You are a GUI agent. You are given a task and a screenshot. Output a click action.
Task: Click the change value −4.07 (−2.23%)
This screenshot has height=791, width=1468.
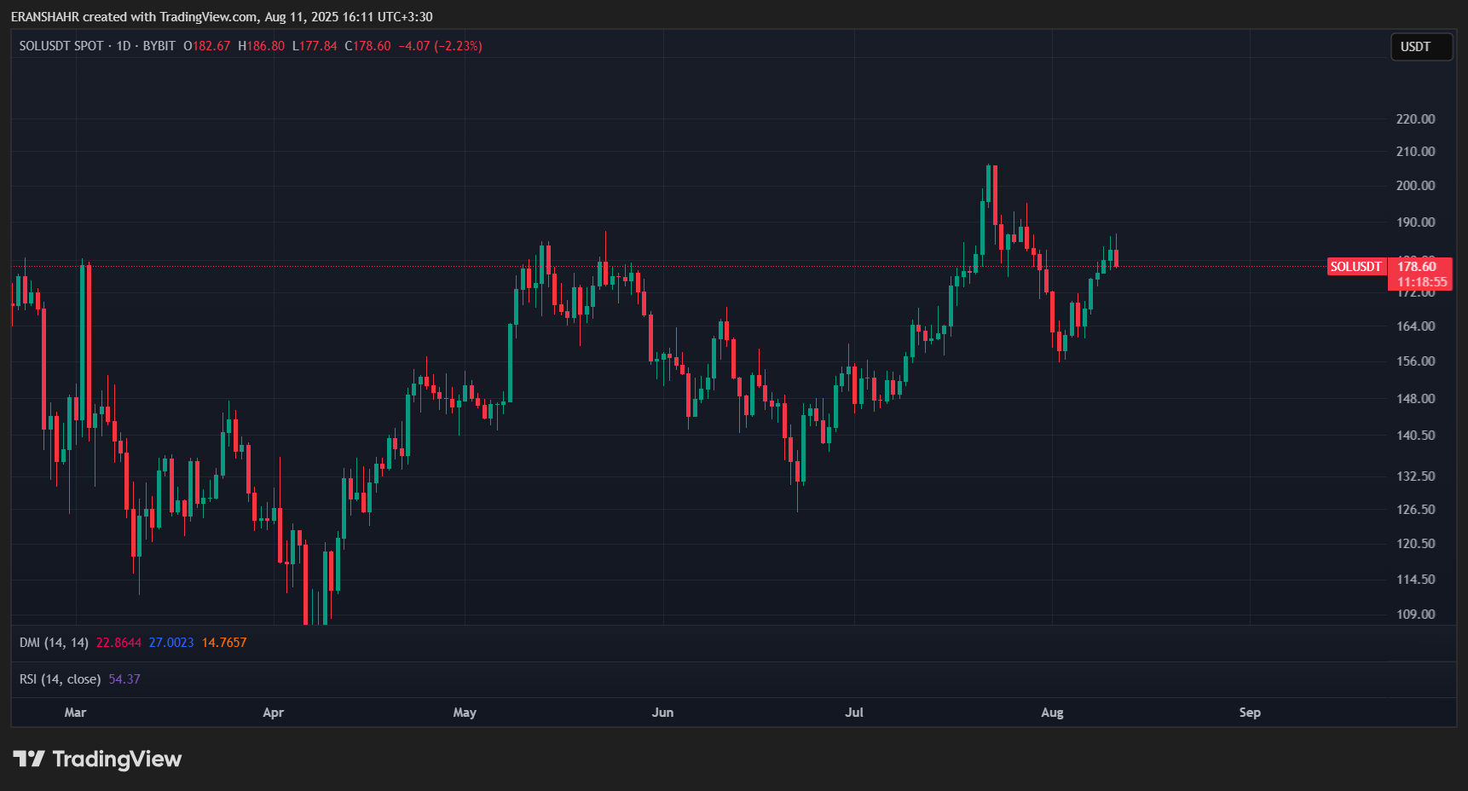pos(440,46)
